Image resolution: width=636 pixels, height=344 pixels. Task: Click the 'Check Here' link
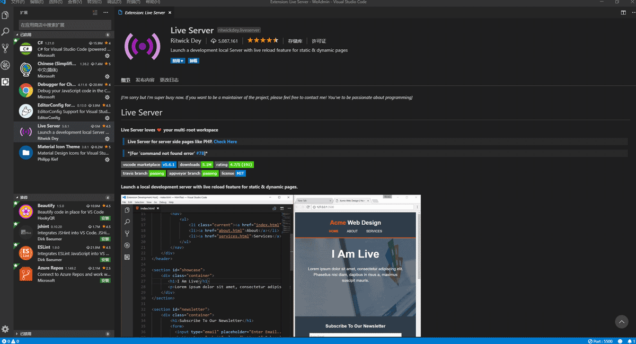pos(225,142)
